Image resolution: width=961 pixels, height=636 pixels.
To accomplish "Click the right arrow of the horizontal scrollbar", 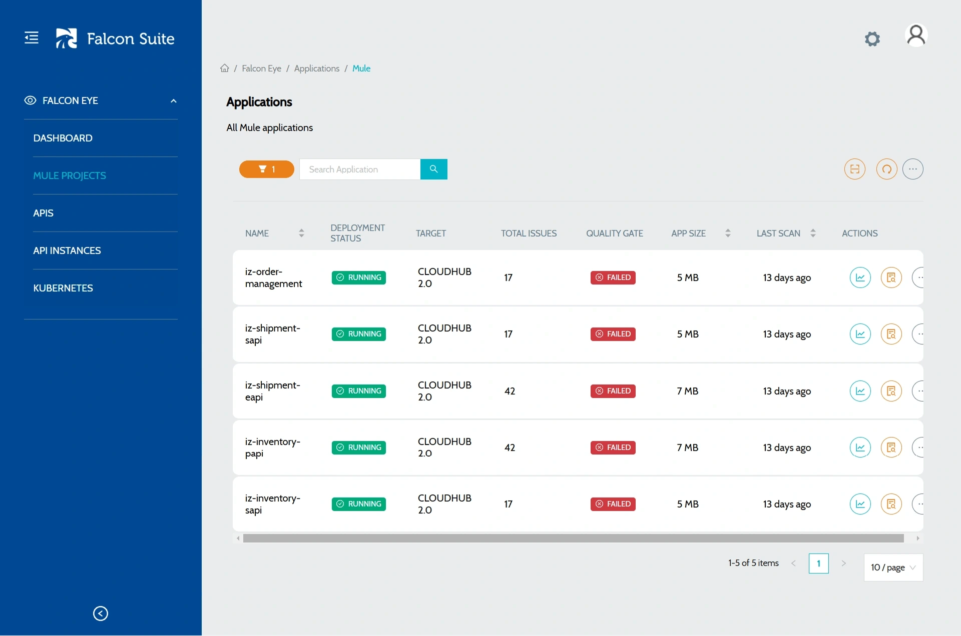I will [917, 538].
